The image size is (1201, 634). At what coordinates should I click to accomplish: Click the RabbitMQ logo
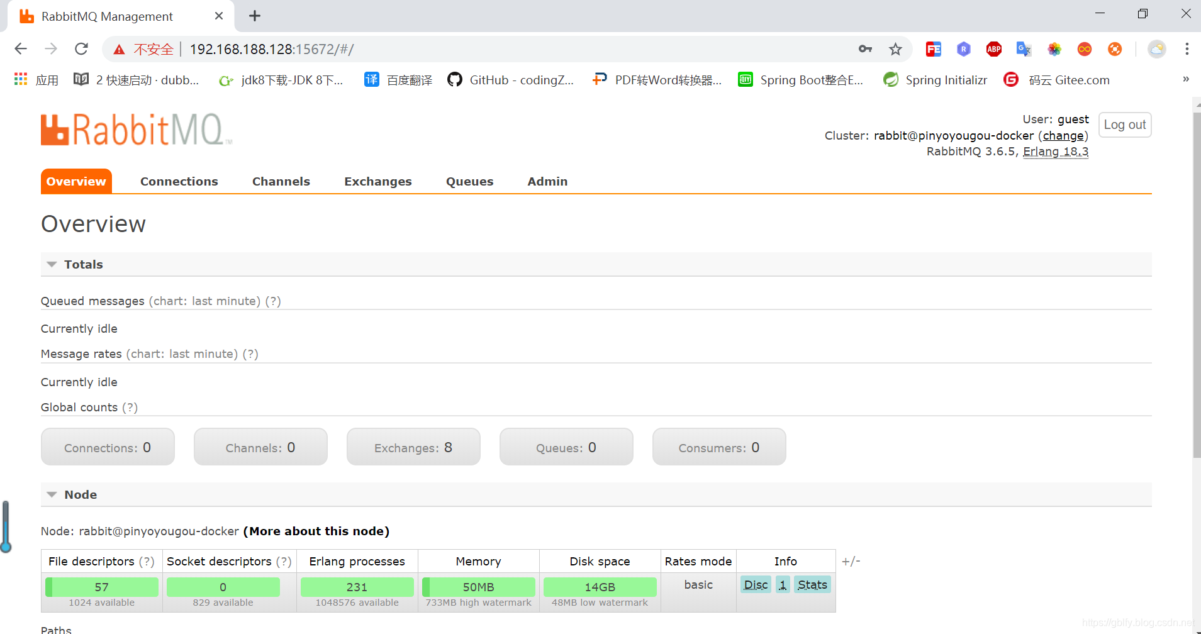click(137, 130)
